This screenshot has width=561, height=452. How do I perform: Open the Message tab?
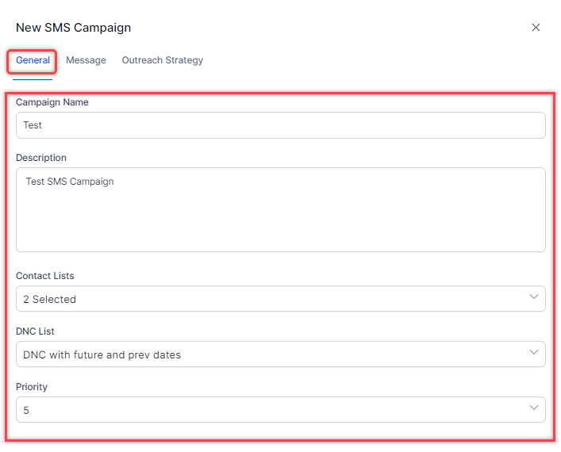pos(86,60)
